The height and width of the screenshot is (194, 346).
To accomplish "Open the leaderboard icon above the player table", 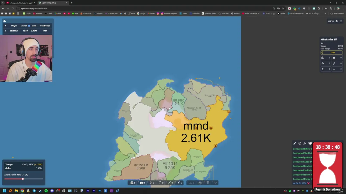I will pyautogui.click(x=5, y=21).
